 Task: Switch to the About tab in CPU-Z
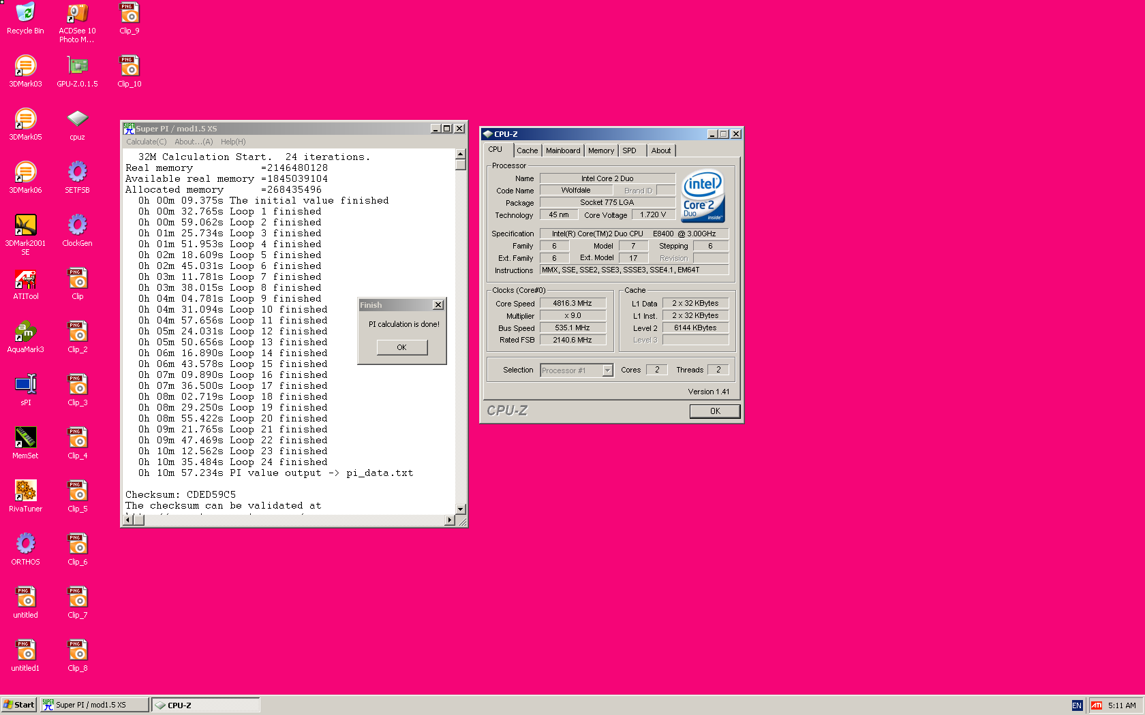coord(661,150)
